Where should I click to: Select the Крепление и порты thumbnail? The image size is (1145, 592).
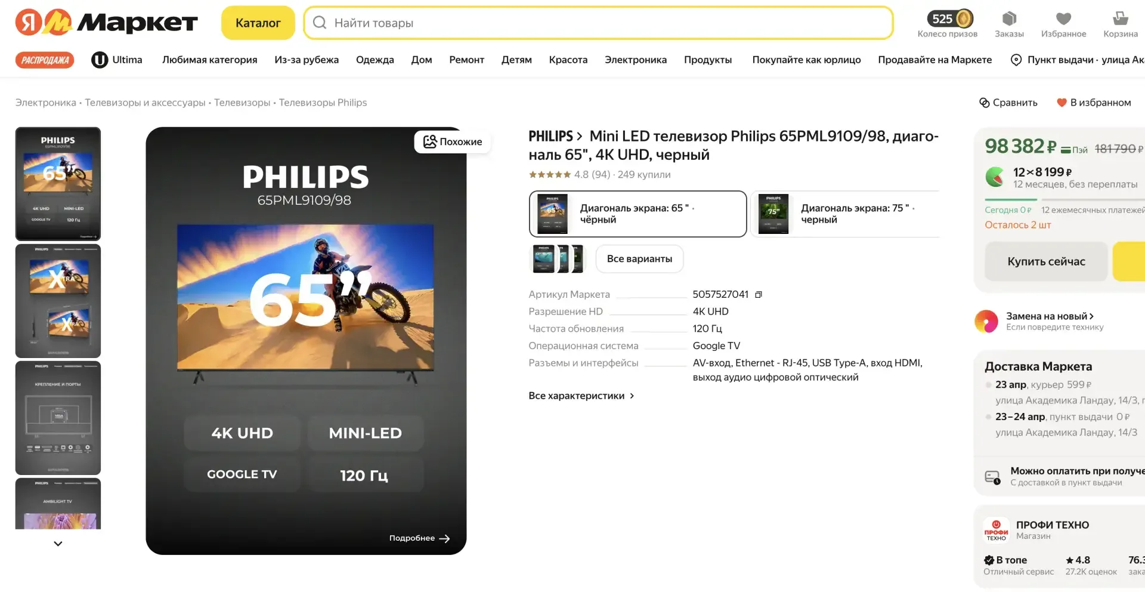[x=58, y=418]
